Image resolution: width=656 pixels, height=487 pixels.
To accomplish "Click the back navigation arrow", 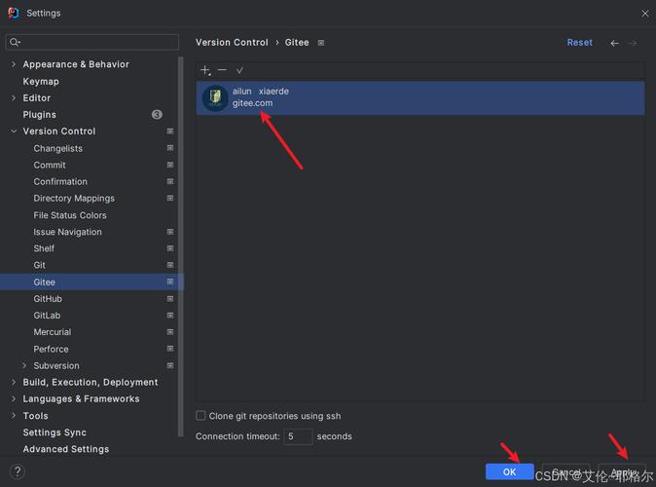I will pos(614,43).
